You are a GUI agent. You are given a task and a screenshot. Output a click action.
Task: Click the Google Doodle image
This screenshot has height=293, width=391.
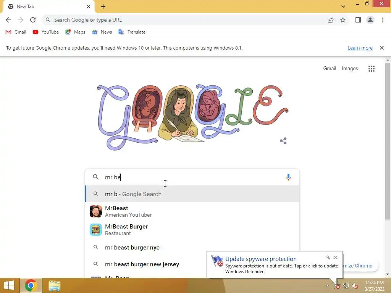tap(192, 117)
